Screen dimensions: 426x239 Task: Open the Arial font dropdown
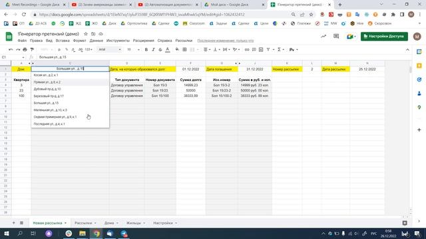[109, 50]
